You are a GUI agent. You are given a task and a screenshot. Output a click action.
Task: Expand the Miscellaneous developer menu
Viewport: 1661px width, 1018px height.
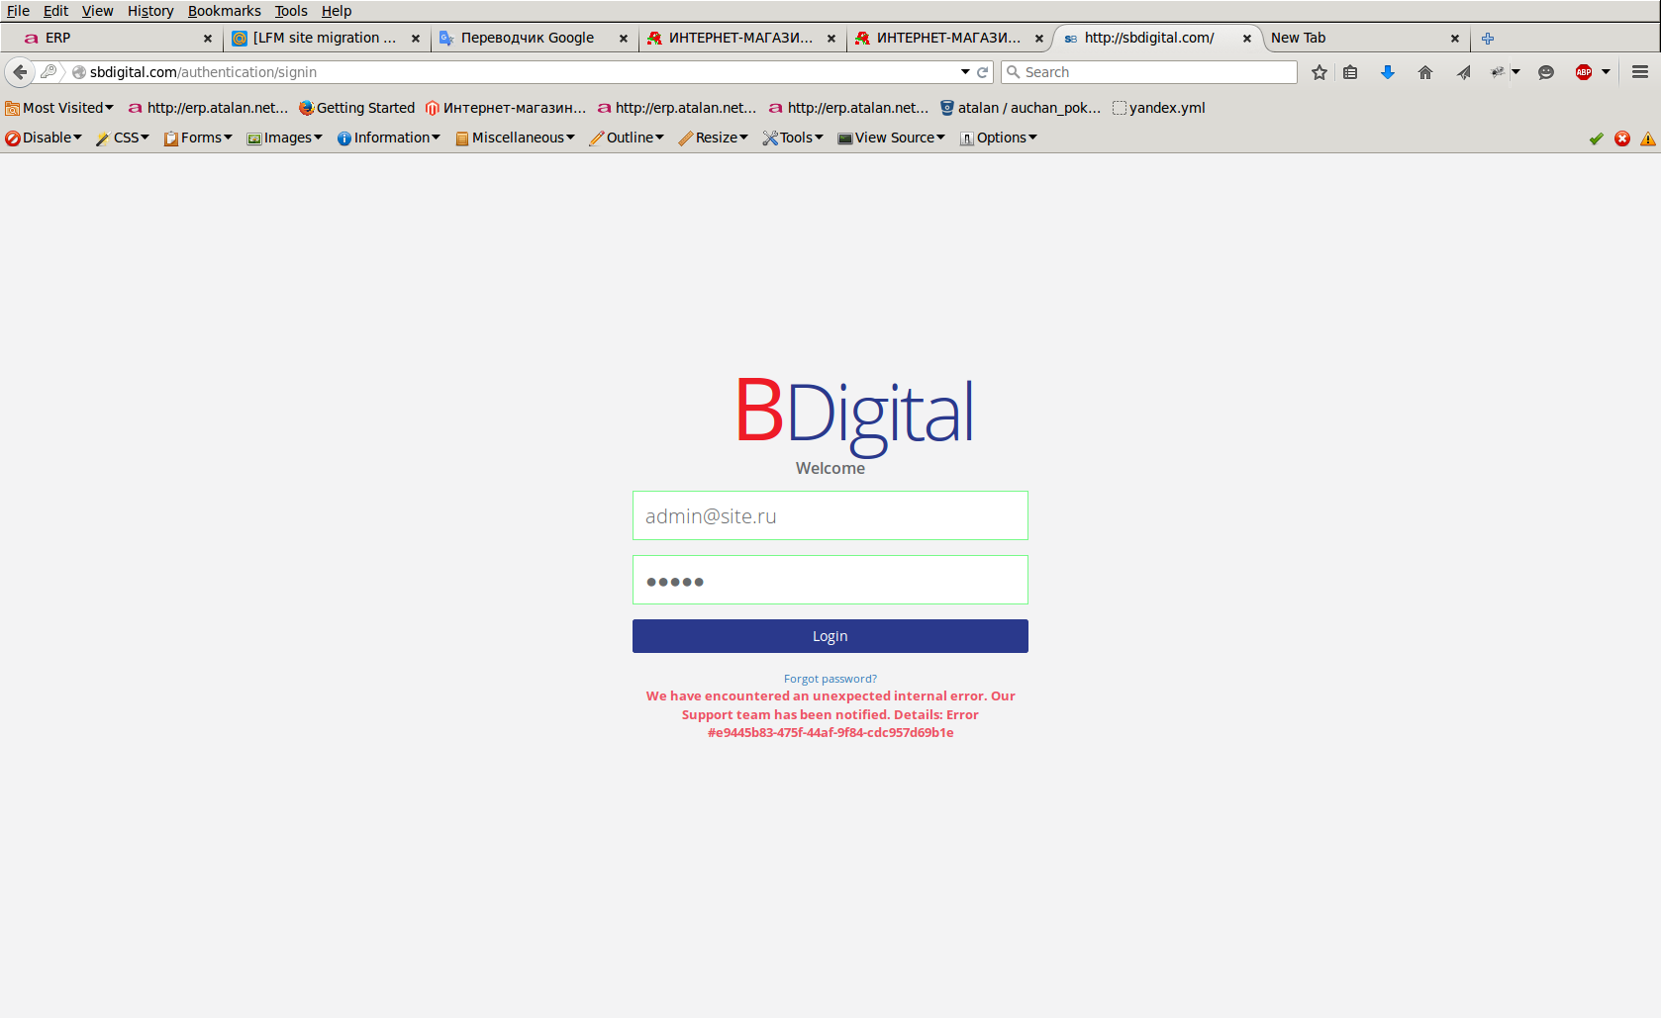point(515,138)
